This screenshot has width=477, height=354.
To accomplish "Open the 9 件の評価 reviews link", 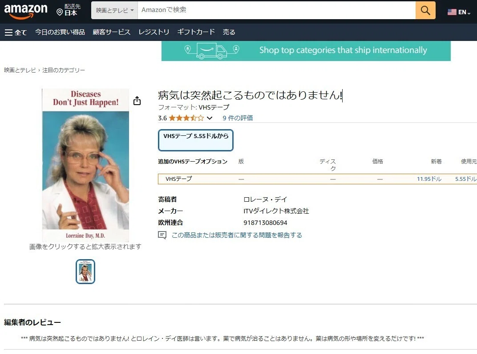I will coord(238,118).
